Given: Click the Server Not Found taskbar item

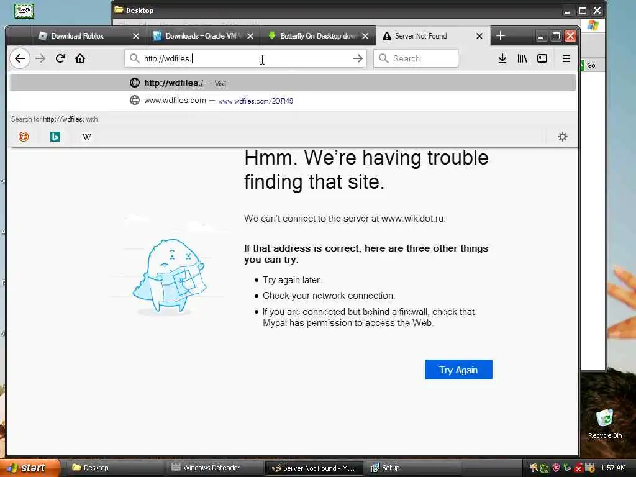Looking at the screenshot, I should [314, 468].
